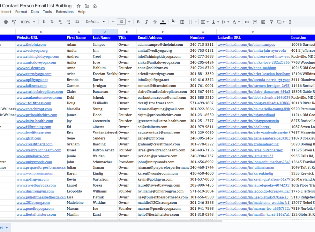This screenshot has height=232, width=315.
Task: Open the Tools menu
Action: point(47,12)
